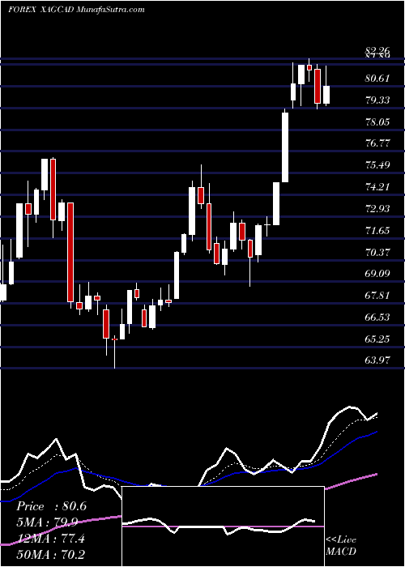405x567 pixels.
Task: Click the 71.65 price axis label
Action: pos(377,231)
